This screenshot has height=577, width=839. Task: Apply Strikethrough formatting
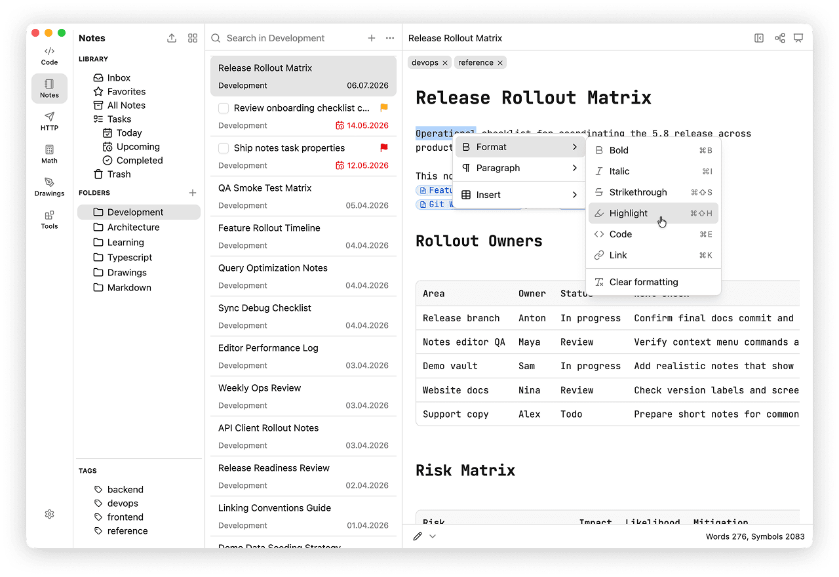[654, 192]
